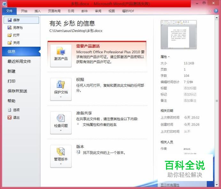Open the Manage Versions (管理版本) dropdown
Viewport: 221px width, 189px height.
click(x=61, y=156)
